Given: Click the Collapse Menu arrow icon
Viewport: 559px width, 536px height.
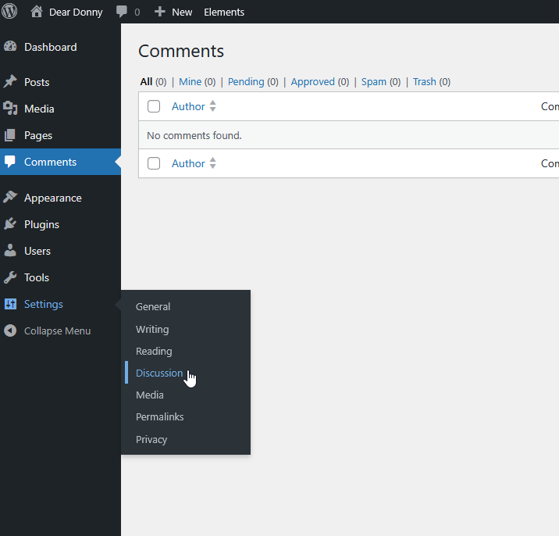Looking at the screenshot, I should tap(10, 331).
